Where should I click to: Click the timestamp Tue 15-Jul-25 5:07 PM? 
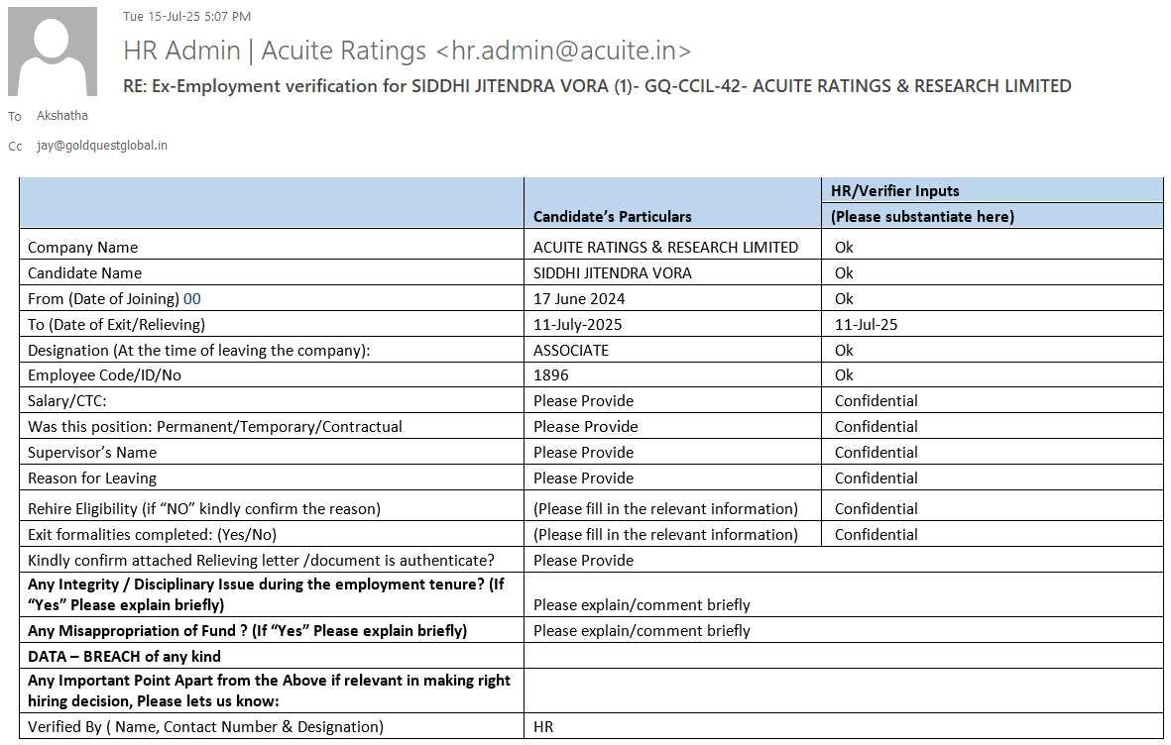pyautogui.click(x=186, y=17)
